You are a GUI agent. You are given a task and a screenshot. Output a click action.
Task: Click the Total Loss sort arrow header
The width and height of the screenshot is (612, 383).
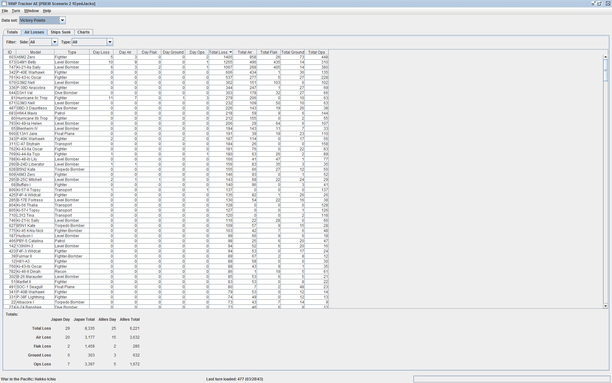pos(230,52)
